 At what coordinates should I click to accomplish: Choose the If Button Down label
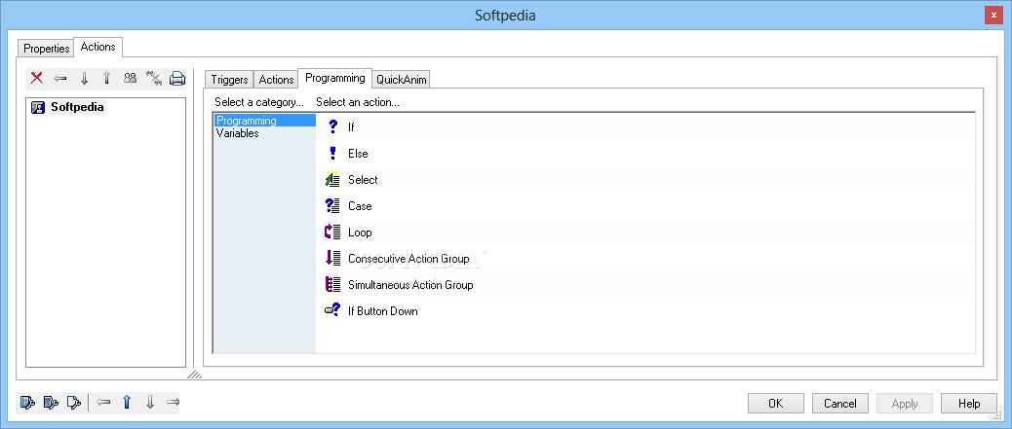coord(383,311)
